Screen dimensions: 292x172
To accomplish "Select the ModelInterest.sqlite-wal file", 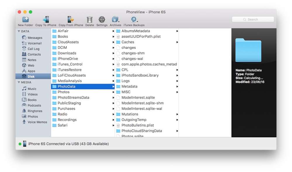I will (x=147, y=109).
